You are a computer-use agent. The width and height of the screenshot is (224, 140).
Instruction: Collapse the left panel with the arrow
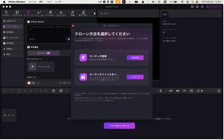(94, 13)
